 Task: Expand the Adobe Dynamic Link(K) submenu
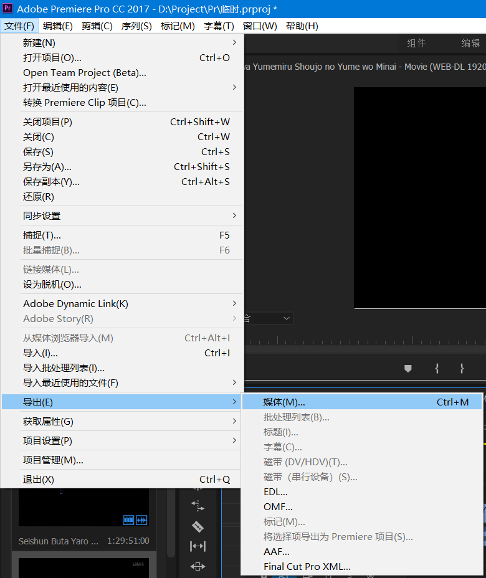point(121,303)
